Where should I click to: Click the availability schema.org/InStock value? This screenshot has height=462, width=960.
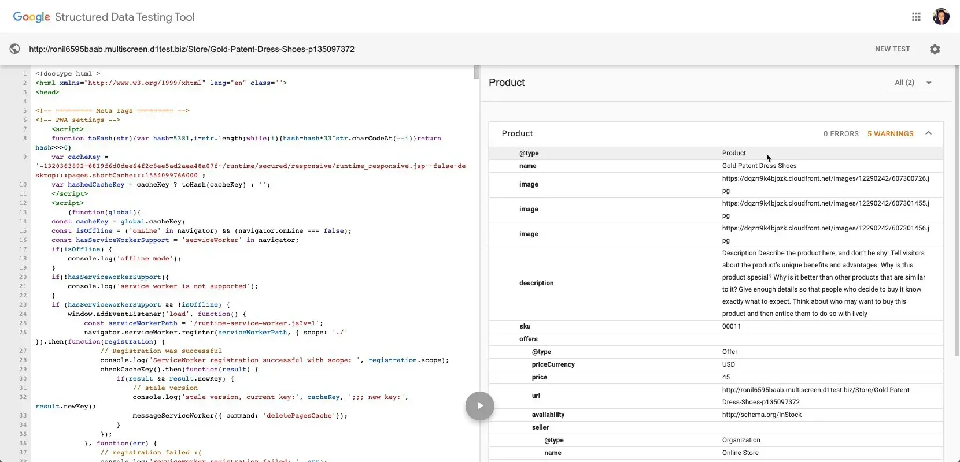tap(762, 415)
